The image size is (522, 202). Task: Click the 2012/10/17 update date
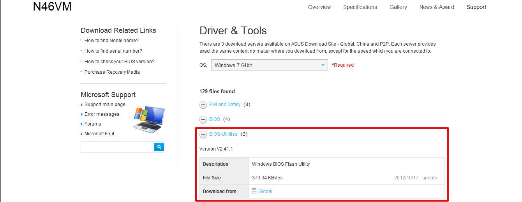tap(416, 178)
